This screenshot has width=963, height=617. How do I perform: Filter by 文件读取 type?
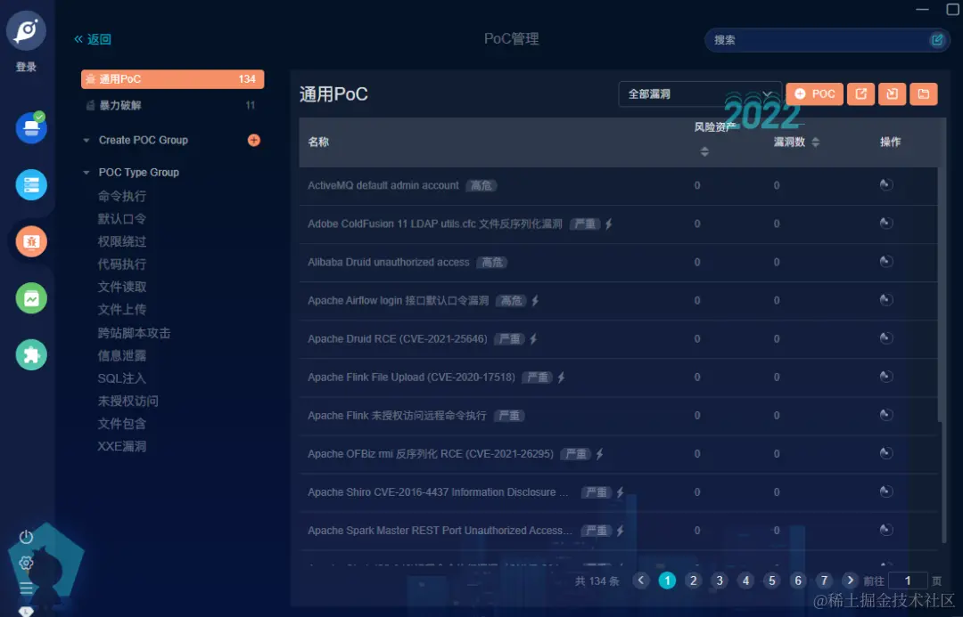(x=121, y=287)
